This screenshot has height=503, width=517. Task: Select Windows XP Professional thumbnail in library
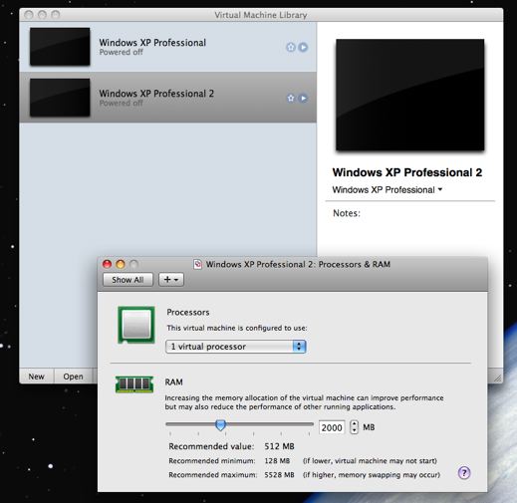[60, 47]
